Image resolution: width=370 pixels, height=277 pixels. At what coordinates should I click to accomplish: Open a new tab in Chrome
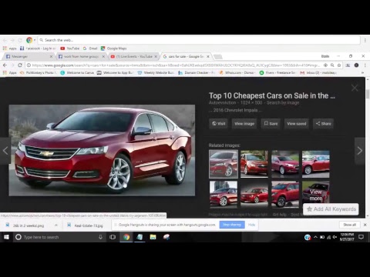218,56
